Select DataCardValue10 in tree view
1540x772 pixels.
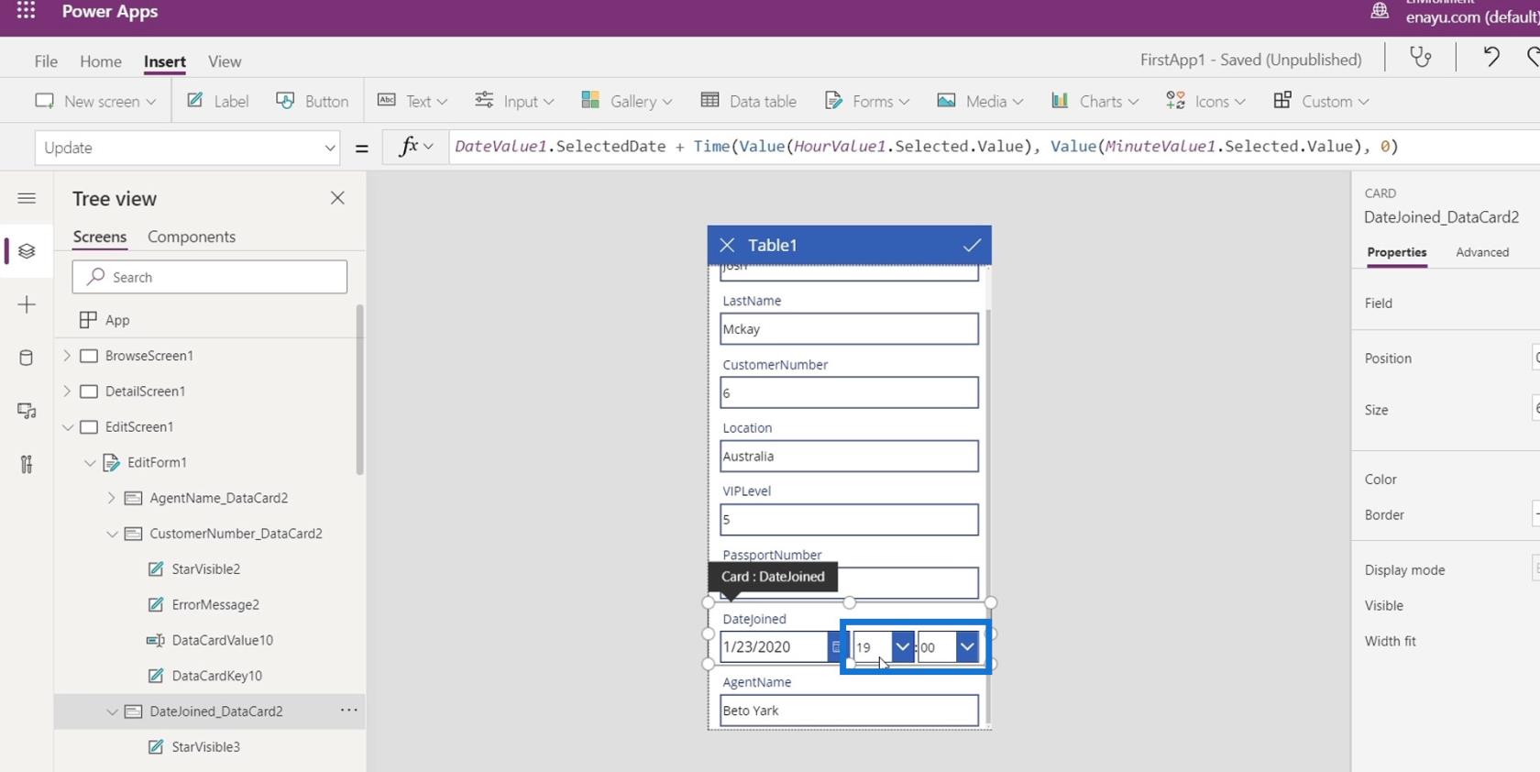pyautogui.click(x=222, y=640)
